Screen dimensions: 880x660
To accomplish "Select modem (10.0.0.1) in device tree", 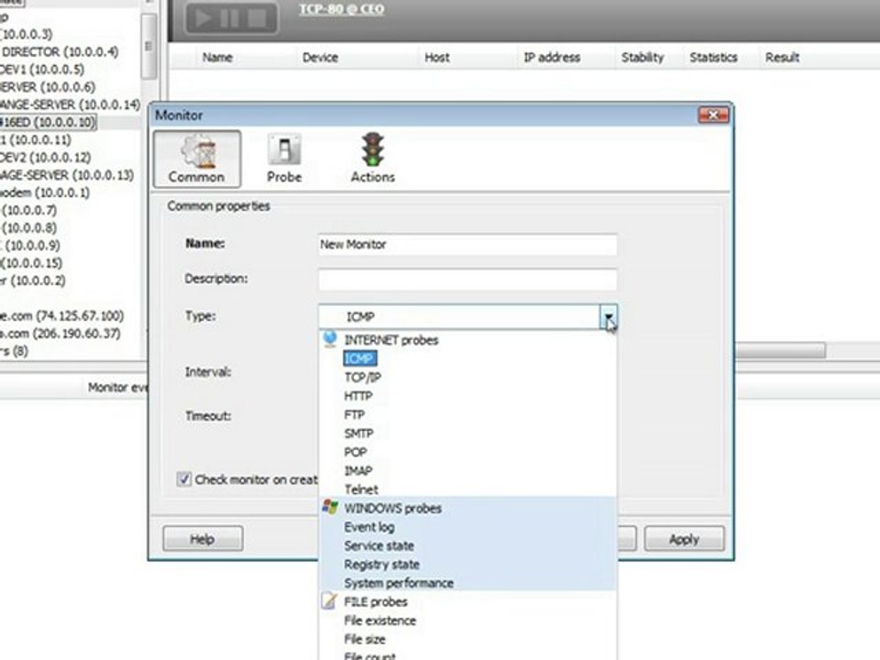I will pos(45,192).
